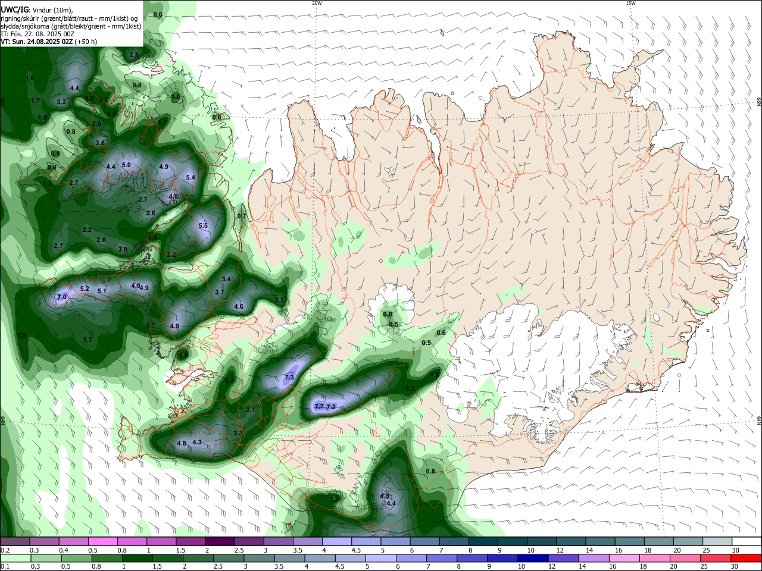762x571 pixels.
Task: Click the 1.0 value label
Action: click(176, 96)
